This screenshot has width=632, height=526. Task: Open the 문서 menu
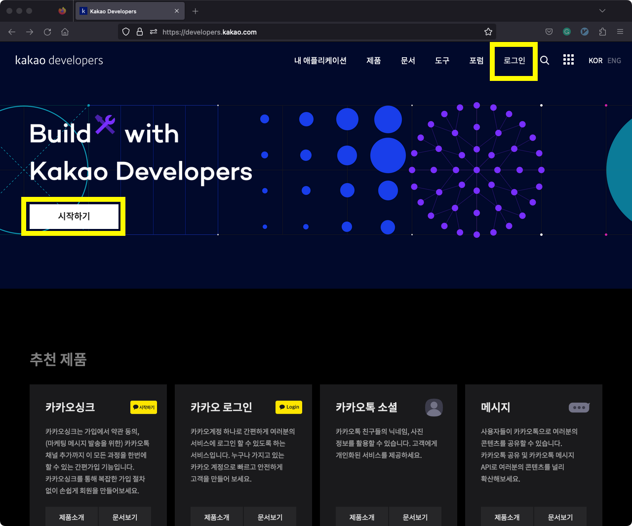click(x=408, y=60)
